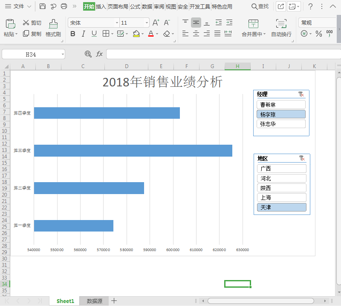
Task: Clear the 地区 slicer filter
Action: [x=302, y=158]
